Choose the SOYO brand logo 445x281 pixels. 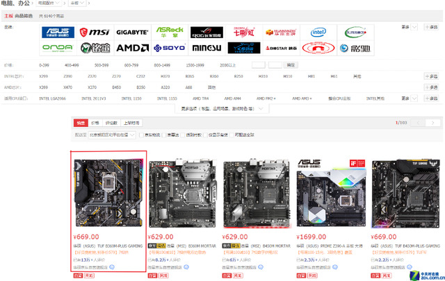(170, 48)
